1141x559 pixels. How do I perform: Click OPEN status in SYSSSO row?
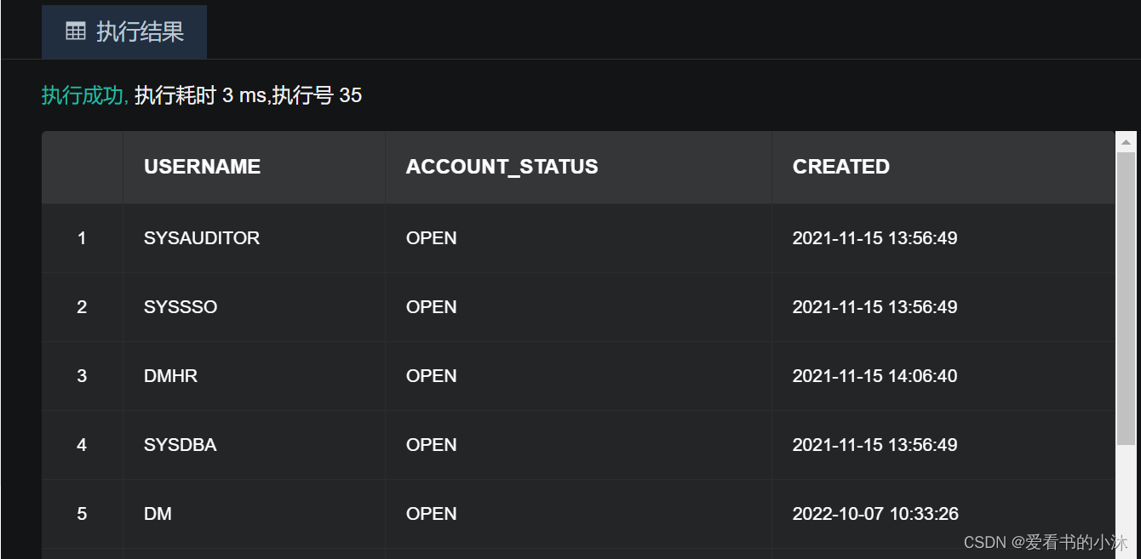pos(431,307)
